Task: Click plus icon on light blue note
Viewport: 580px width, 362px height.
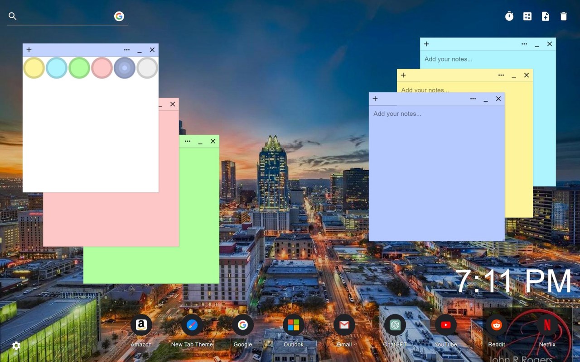Action: pyautogui.click(x=426, y=44)
